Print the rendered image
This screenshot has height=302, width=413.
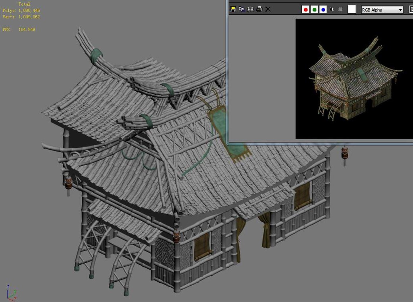coord(259,9)
